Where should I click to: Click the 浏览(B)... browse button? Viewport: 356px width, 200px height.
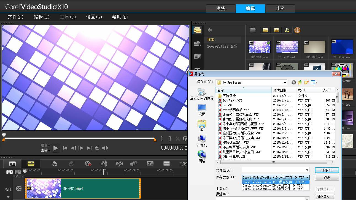point(325,197)
